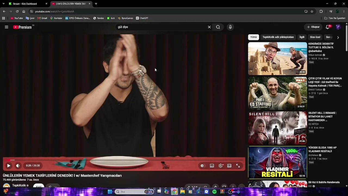The width and height of the screenshot is (348, 196).
Task: Open the Çeviri bookmark
Action: click(x=30, y=18)
